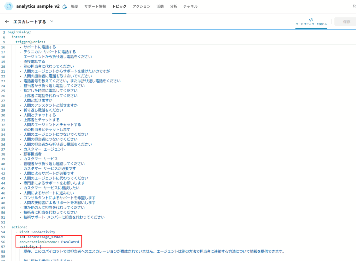Click the triggerQueries: line
The height and width of the screenshot is (261, 356).
pos(30,42)
